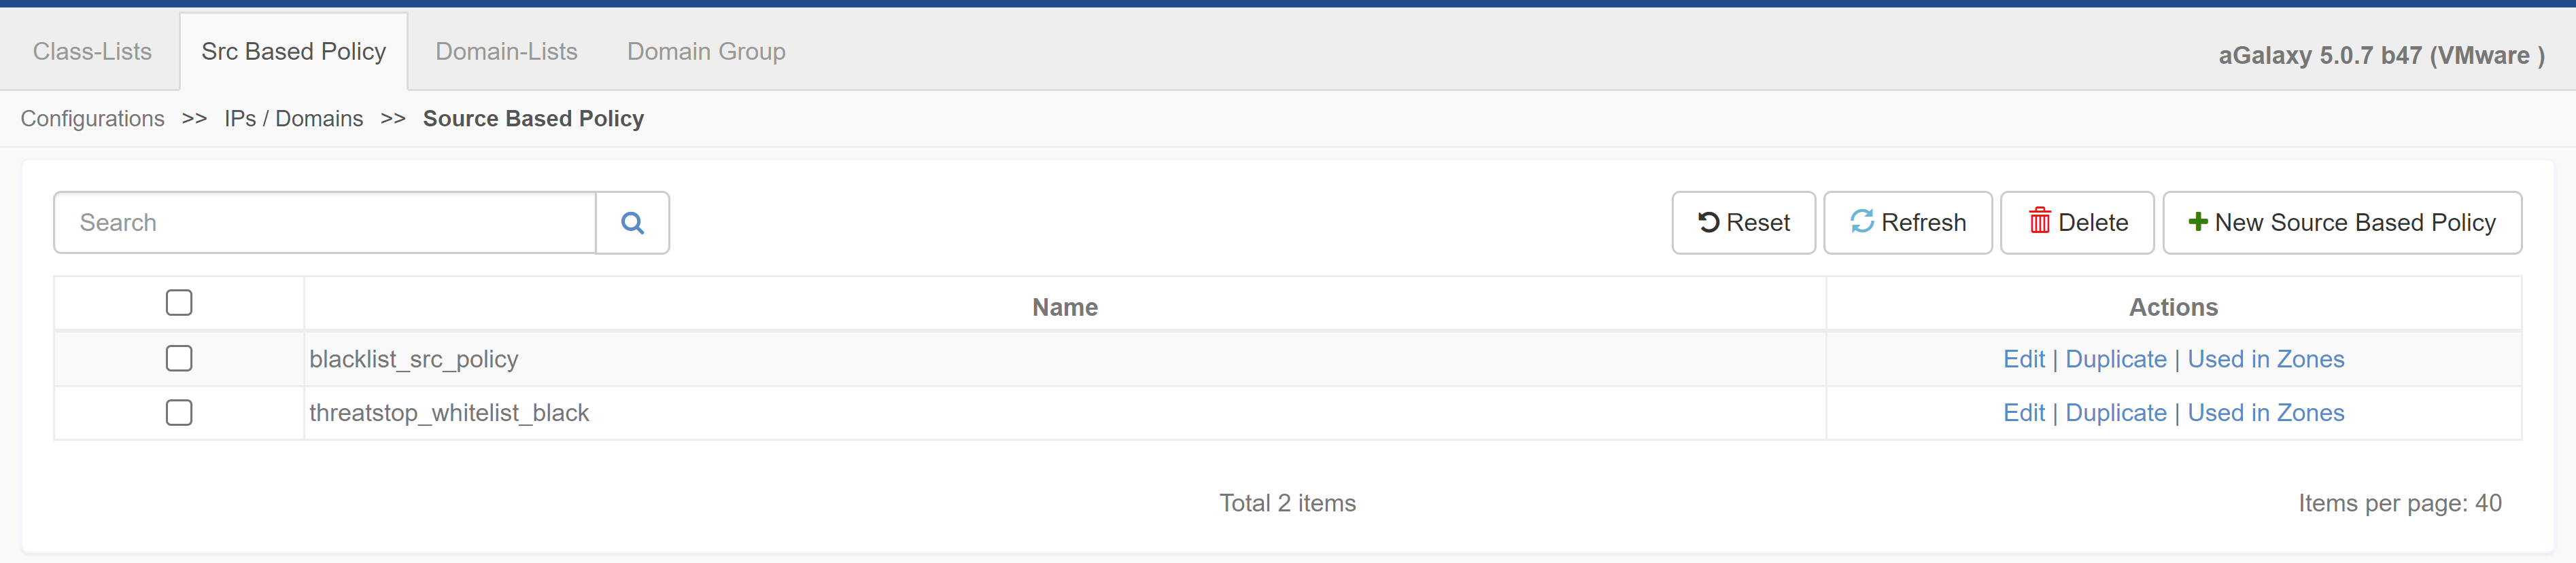Click the Refresh button's arrows icon

(x=1861, y=221)
